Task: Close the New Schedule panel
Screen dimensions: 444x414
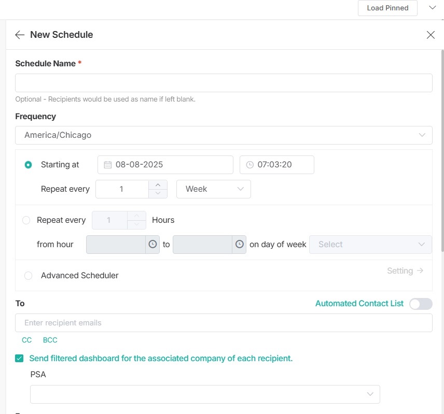Action: click(x=431, y=35)
